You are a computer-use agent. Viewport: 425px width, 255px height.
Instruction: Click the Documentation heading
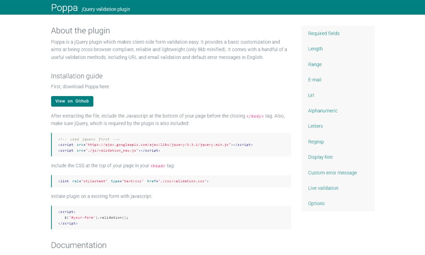pos(79,245)
